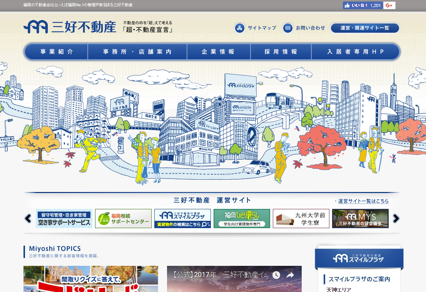The image size is (426, 292).
Task: Click the carousel next arrow
Action: (x=396, y=219)
